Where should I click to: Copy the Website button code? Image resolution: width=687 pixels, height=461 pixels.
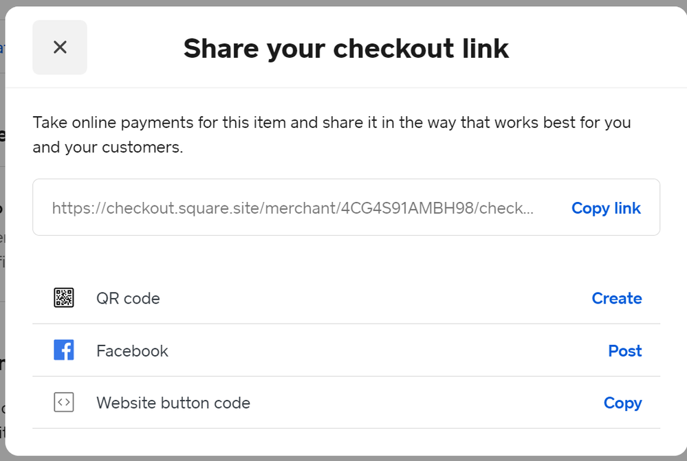(622, 403)
